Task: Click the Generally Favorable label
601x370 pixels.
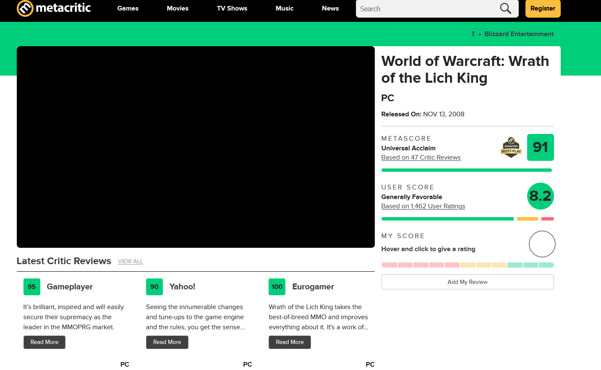Action: (412, 197)
